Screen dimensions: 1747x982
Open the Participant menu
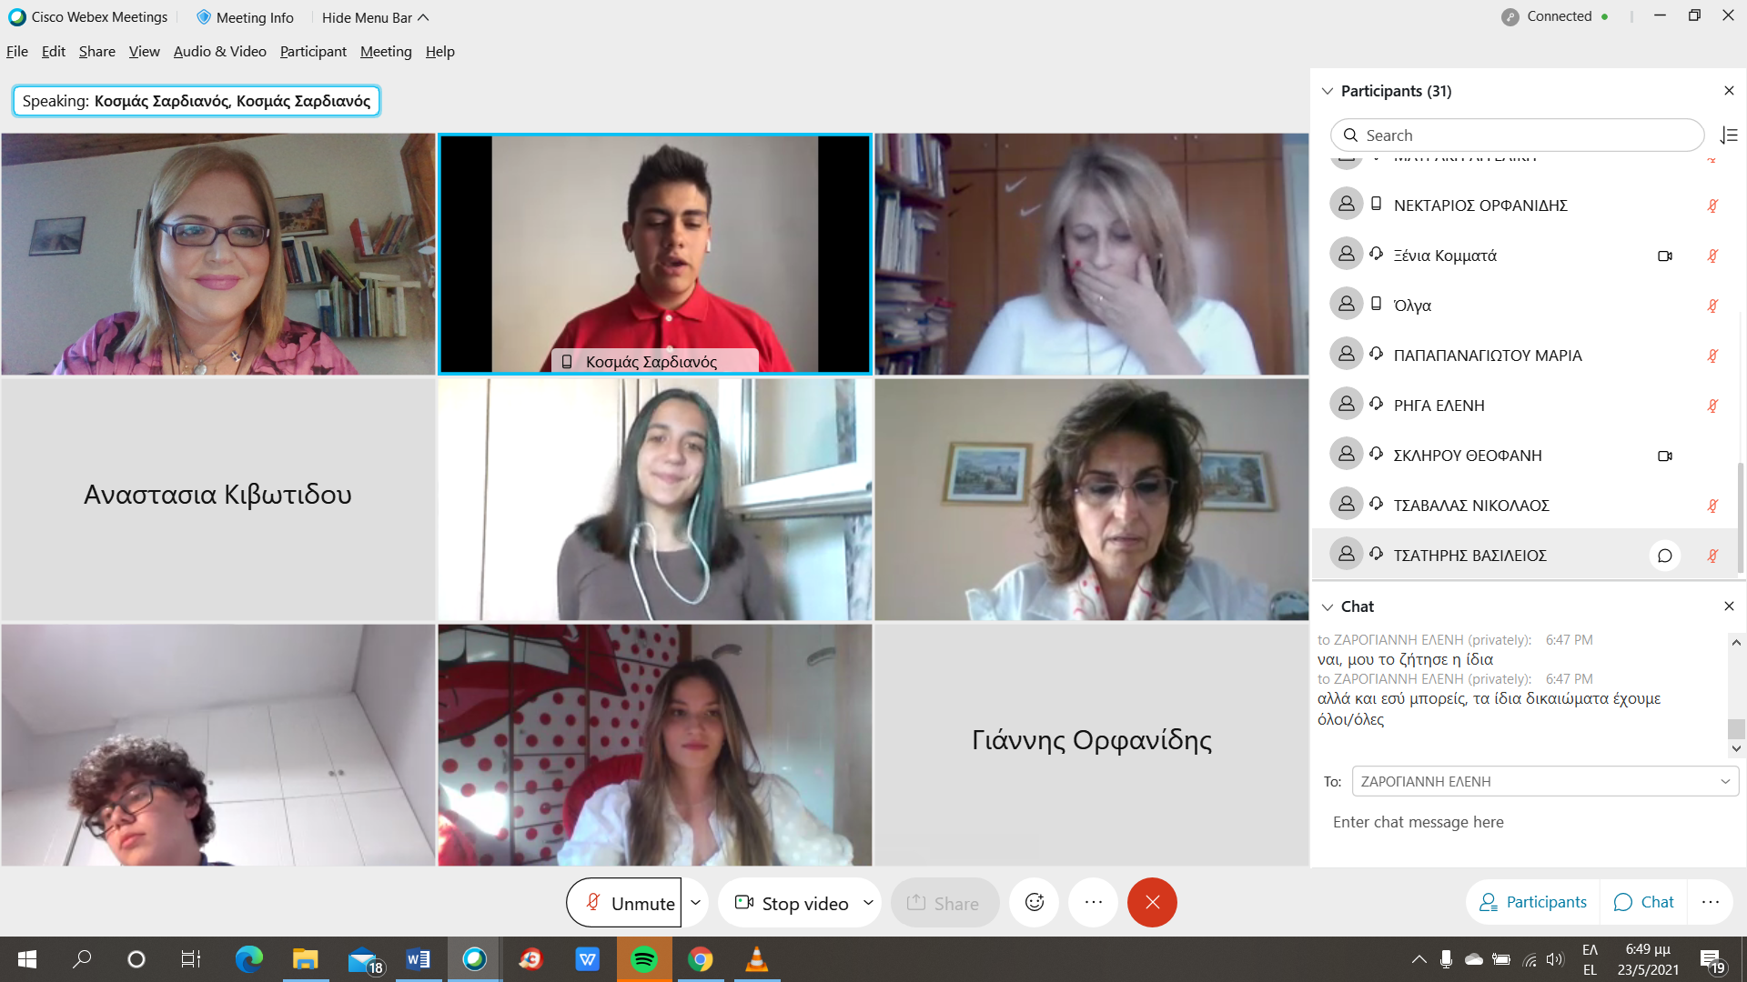point(312,52)
